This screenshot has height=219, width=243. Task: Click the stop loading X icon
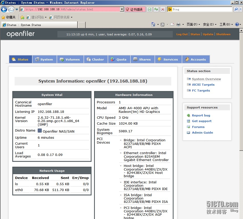click(163, 9)
